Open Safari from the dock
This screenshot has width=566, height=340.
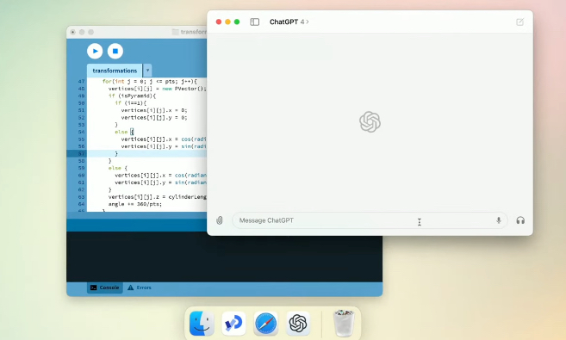pyautogui.click(x=266, y=324)
